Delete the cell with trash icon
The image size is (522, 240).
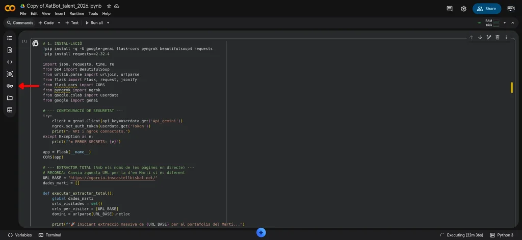click(x=498, y=37)
